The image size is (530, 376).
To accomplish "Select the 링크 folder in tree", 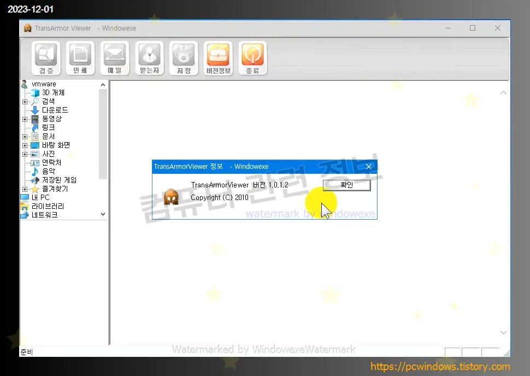I will click(48, 127).
